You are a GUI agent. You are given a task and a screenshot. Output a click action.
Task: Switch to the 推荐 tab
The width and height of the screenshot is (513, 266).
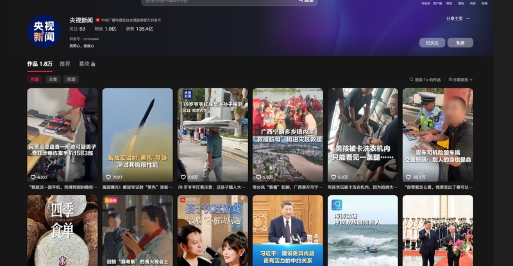(x=65, y=64)
